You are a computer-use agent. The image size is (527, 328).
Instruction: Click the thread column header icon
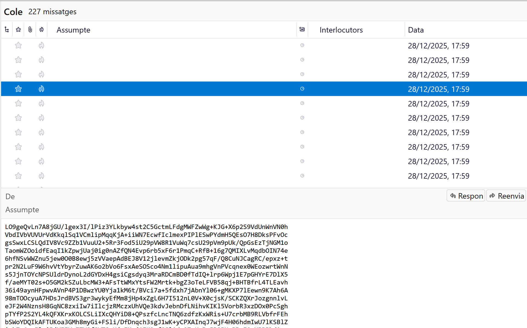point(7,30)
